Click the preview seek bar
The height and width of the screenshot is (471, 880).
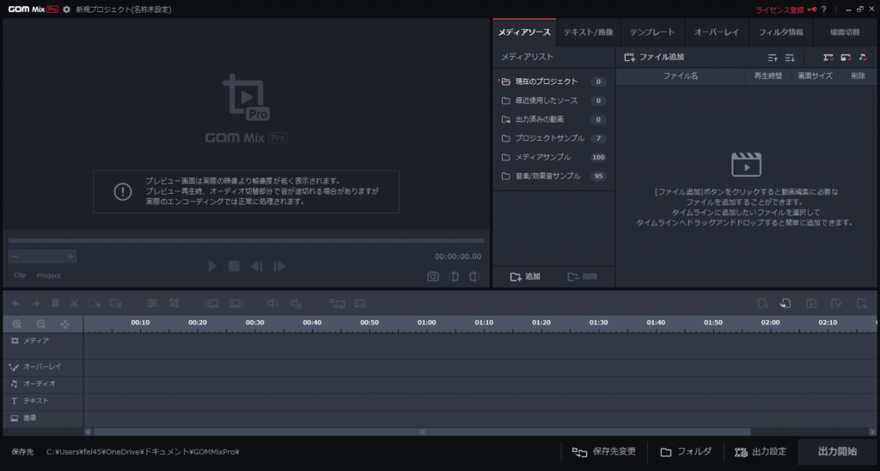tap(246, 240)
